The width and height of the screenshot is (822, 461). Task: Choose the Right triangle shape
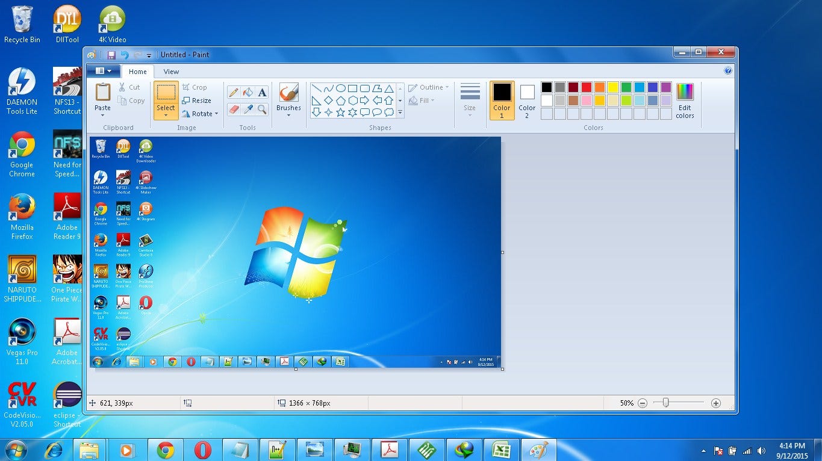tap(316, 101)
